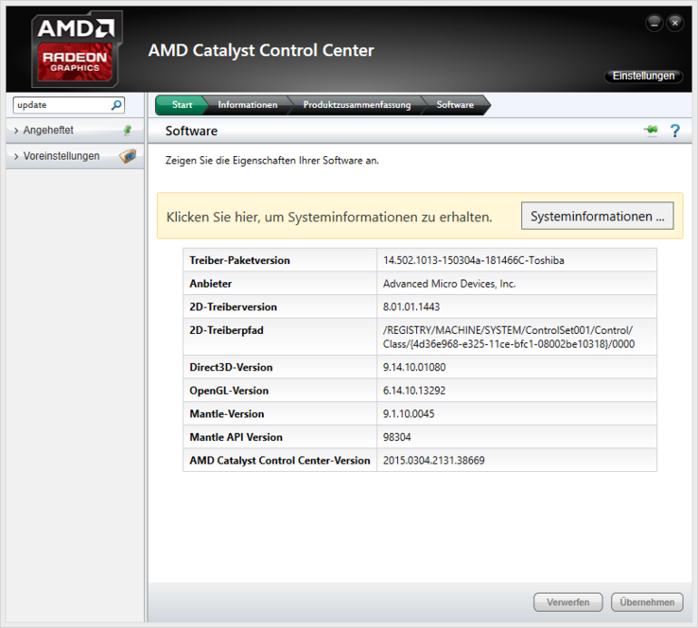Viewport: 698px width, 628px height.
Task: Select the Software breadcrumb item
Action: [455, 105]
